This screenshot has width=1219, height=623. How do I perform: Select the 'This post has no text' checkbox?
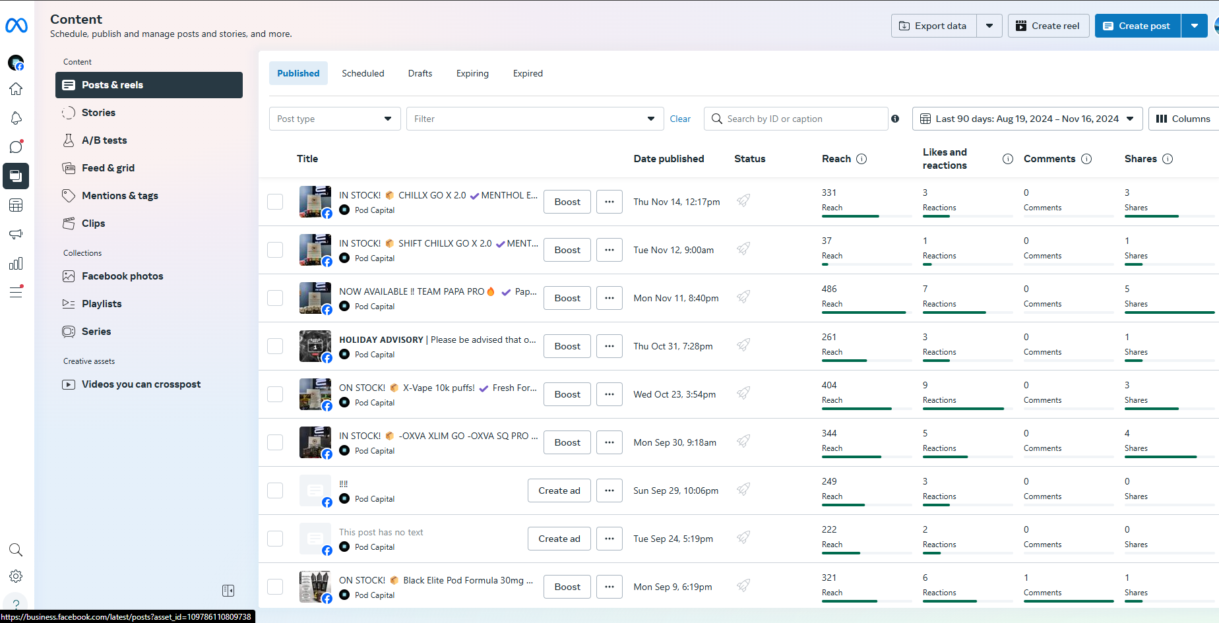point(275,539)
